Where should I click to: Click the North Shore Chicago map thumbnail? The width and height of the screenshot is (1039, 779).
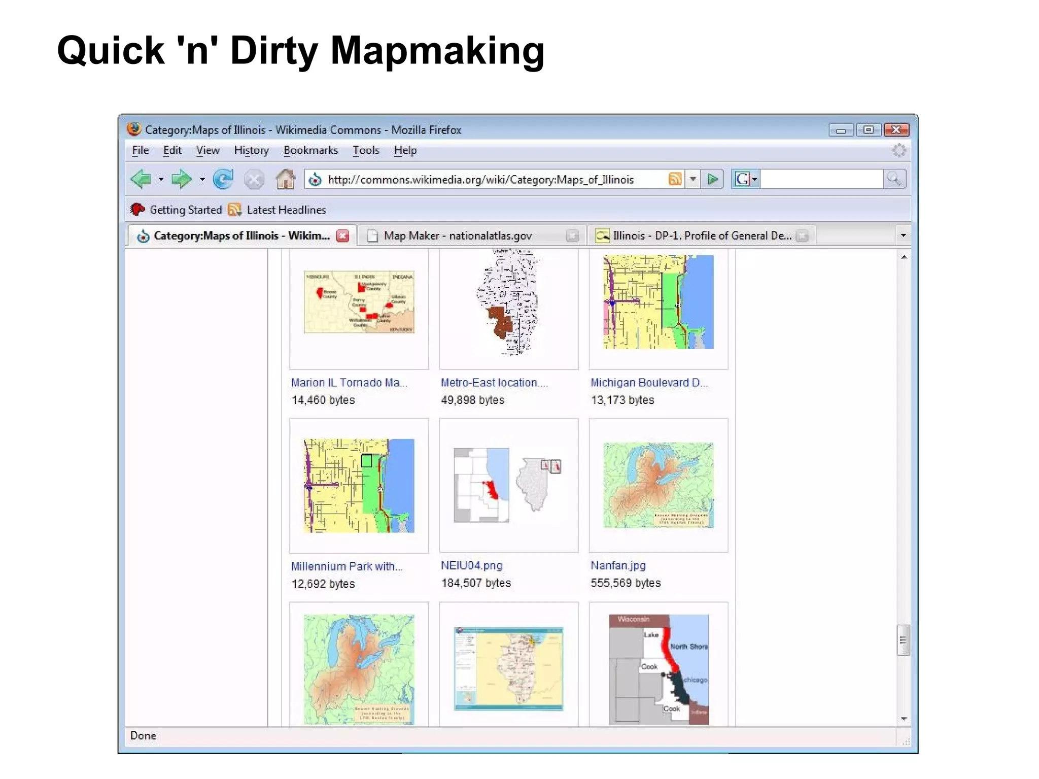tap(659, 669)
